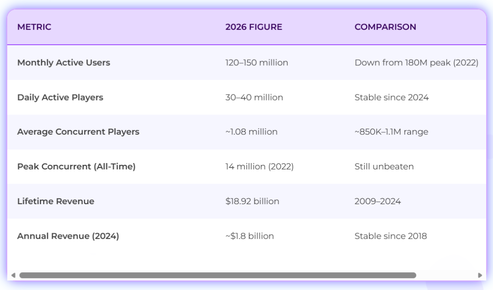Click the ~1.08 million figure cell
This screenshot has height=290, width=493.
[x=252, y=132]
